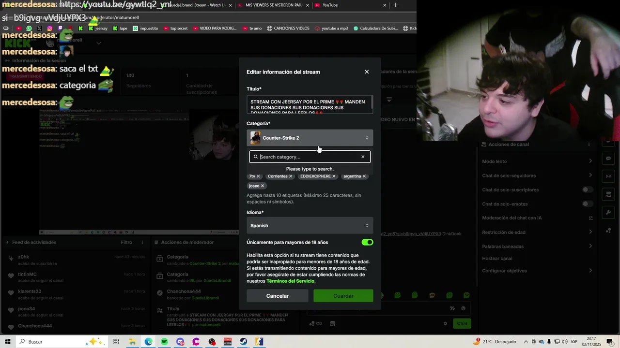
Task: Open Steam from the taskbar
Action: (x=244, y=342)
